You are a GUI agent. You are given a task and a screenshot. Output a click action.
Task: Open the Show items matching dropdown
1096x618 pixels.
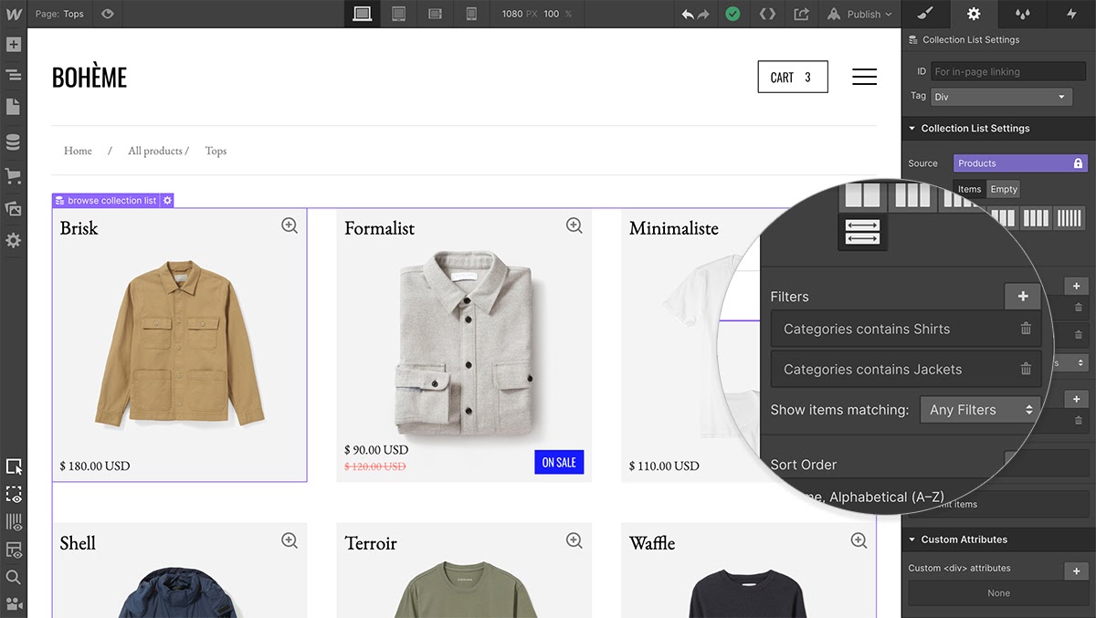click(979, 410)
